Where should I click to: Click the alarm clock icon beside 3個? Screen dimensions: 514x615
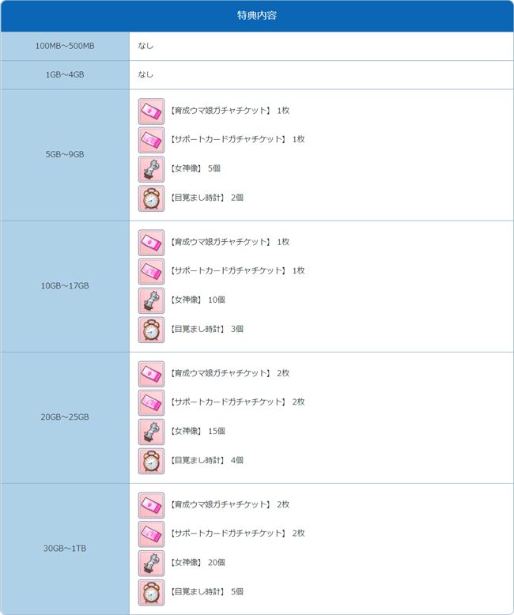151,330
